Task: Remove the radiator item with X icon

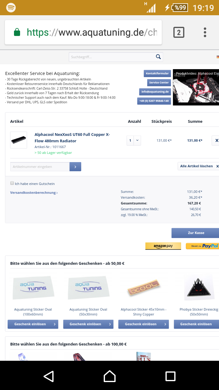Action: [216, 140]
